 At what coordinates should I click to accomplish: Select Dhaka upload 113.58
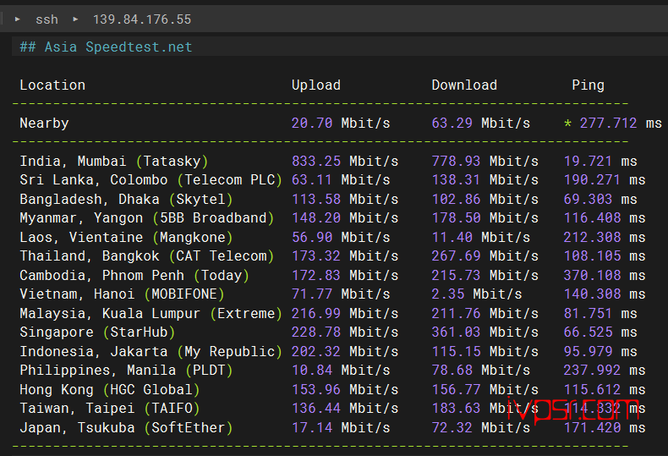[316, 199]
